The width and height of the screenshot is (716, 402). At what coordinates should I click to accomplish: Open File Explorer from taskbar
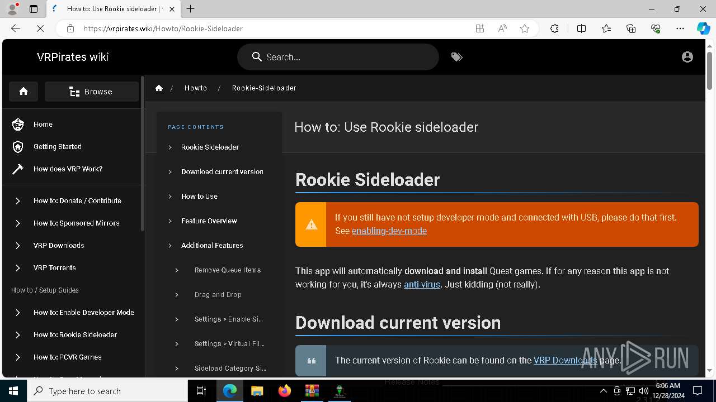[257, 391]
